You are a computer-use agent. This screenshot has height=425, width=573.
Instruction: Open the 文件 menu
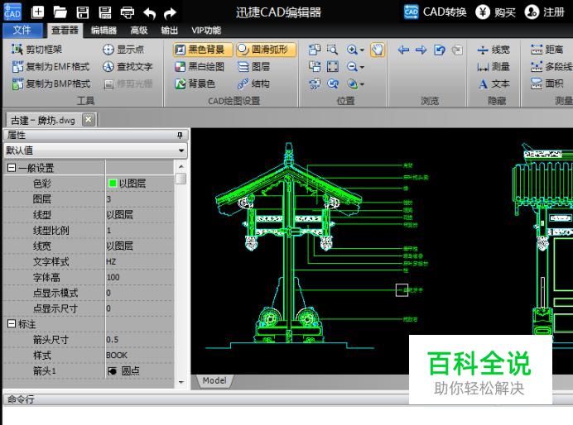click(x=22, y=31)
